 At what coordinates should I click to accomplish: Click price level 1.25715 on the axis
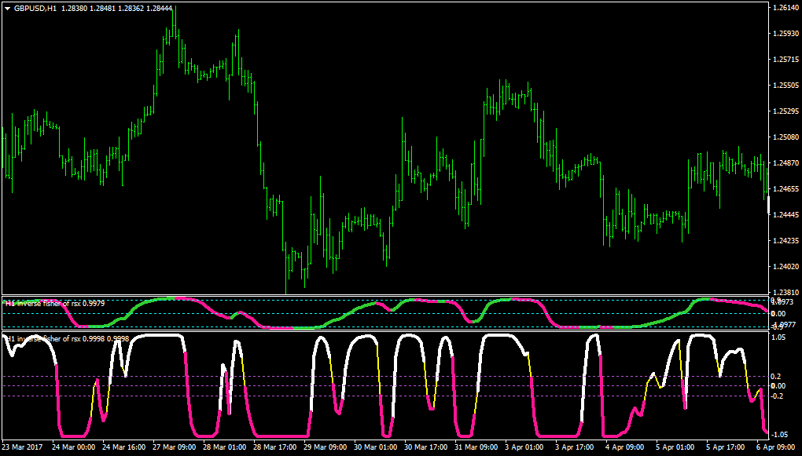click(x=785, y=60)
